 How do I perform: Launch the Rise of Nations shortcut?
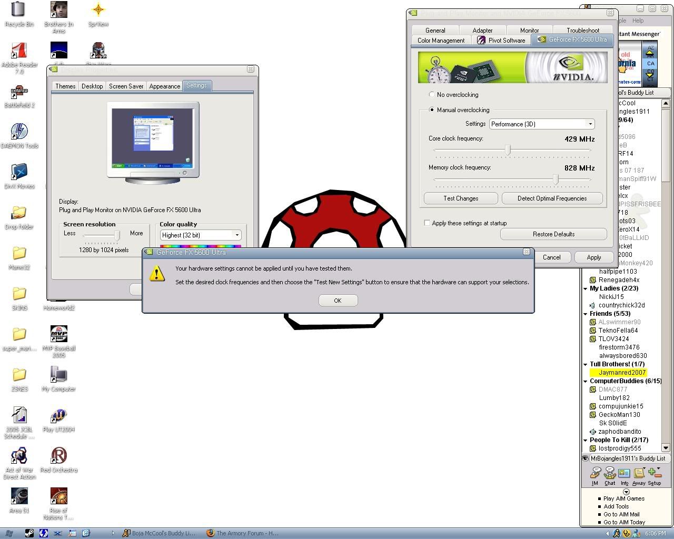point(58,503)
